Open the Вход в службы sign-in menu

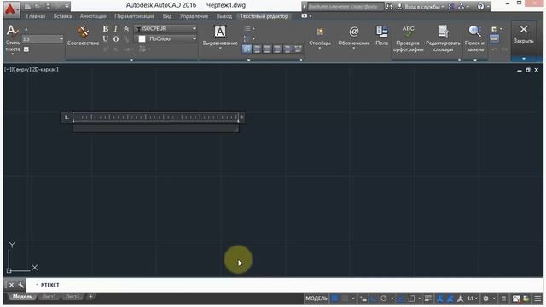(421, 6)
